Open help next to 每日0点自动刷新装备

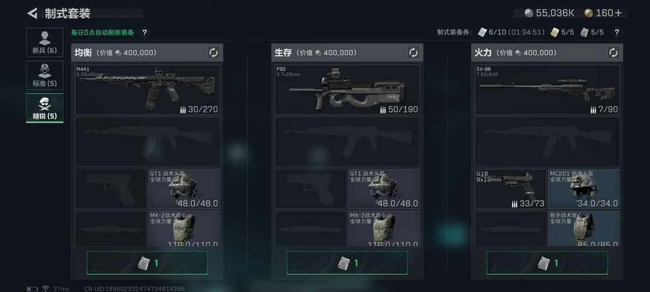144,32
